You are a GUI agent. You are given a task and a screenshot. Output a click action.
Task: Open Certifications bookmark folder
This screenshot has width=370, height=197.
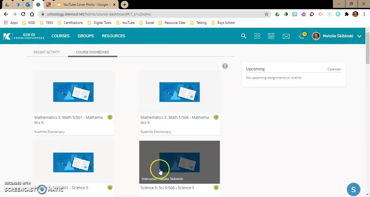70,23
